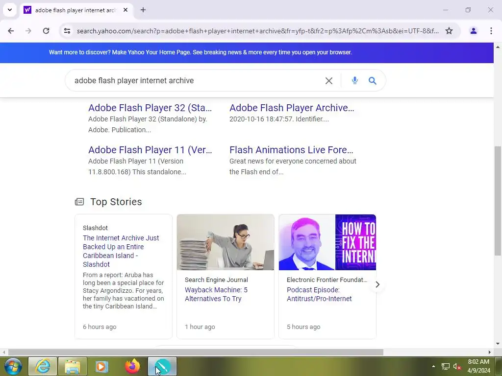Open the clock showing 8:02 AM
The width and height of the screenshot is (502, 376).
[478, 366]
